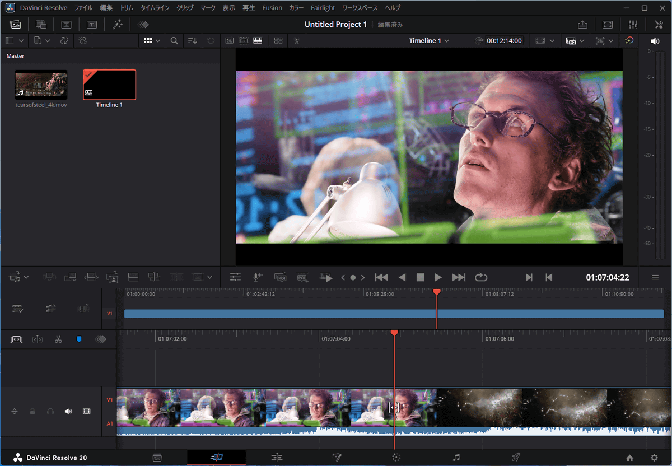Viewport: 672px width, 466px height.
Task: Open the search magnifier in media pool
Action: pyautogui.click(x=174, y=41)
